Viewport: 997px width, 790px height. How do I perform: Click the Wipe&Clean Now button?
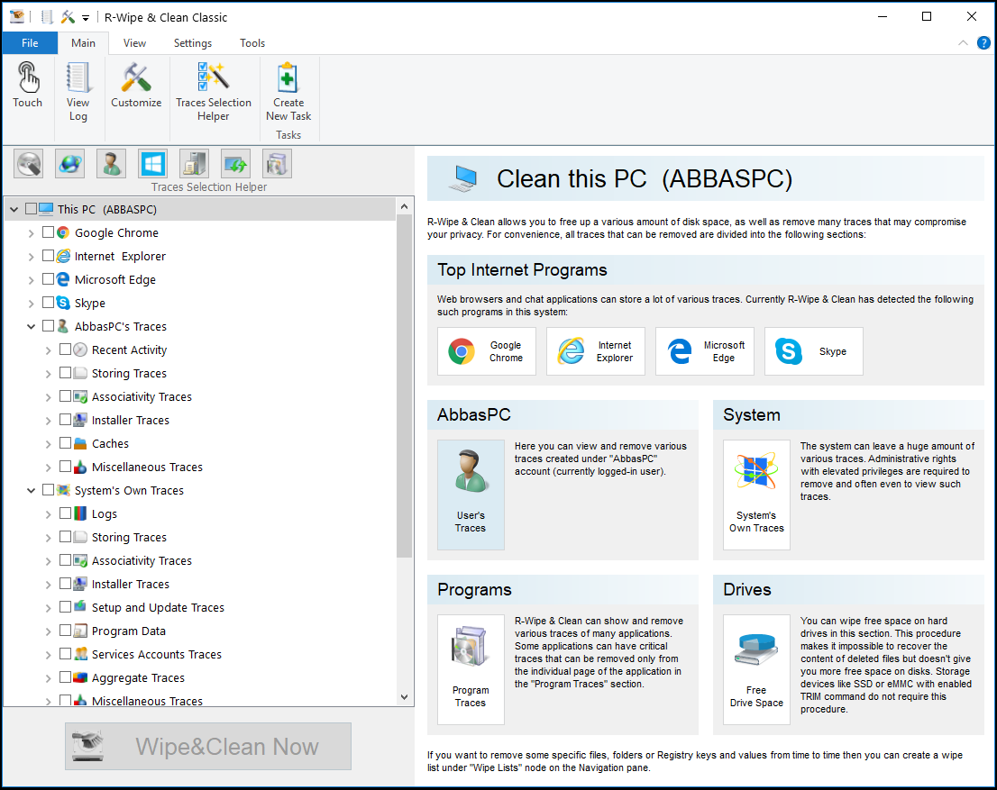tap(208, 746)
